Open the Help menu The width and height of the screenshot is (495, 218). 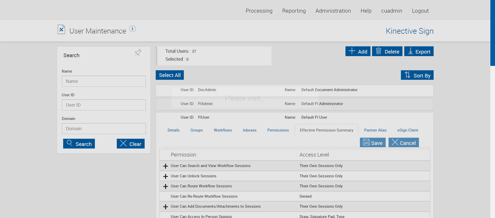click(x=366, y=11)
